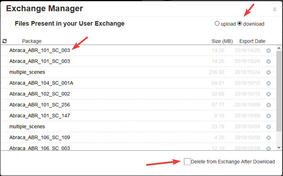The width and height of the screenshot is (283, 176).
Task: Delete the Abraca_ABR_106_SC_109 package
Action: click(x=269, y=137)
